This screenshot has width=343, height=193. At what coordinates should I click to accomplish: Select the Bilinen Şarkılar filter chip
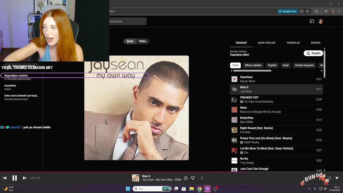(253, 65)
